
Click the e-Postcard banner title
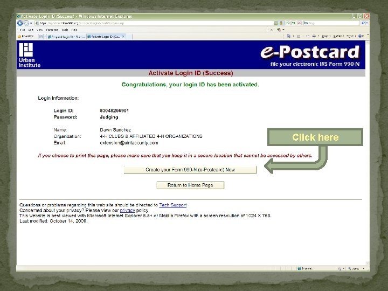[310, 52]
